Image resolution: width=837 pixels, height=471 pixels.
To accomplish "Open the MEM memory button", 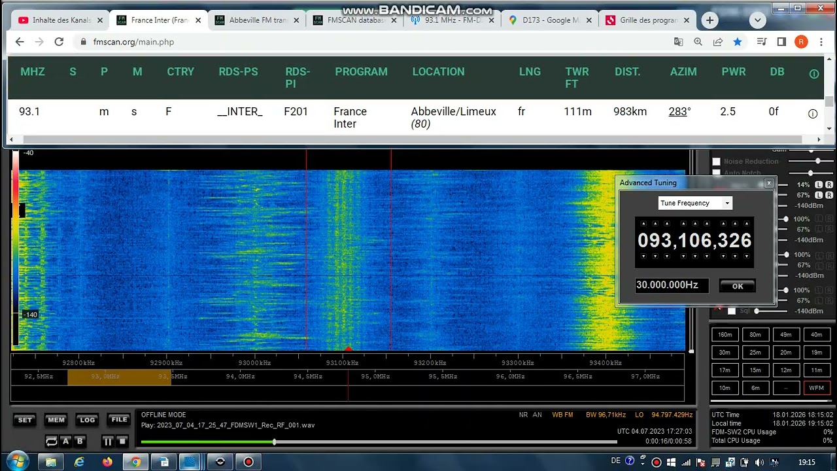I will tap(56, 420).
